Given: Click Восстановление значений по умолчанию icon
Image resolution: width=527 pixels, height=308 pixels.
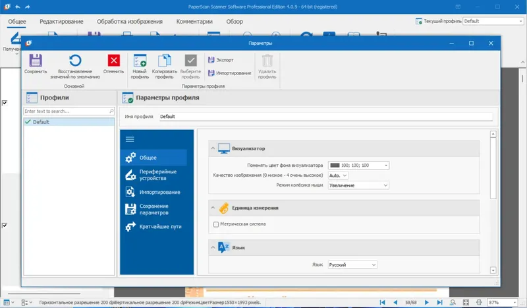Looking at the screenshot, I should point(75,61).
